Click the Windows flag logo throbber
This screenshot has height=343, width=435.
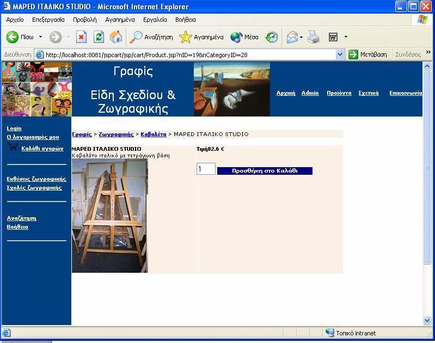point(422,20)
